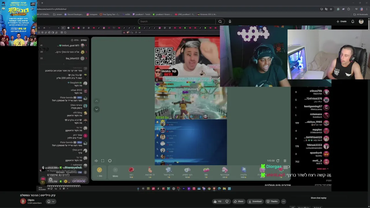Open the stream bookmark in bookmarks bar
The width and height of the screenshot is (370, 208).
pyautogui.click(x=58, y=14)
